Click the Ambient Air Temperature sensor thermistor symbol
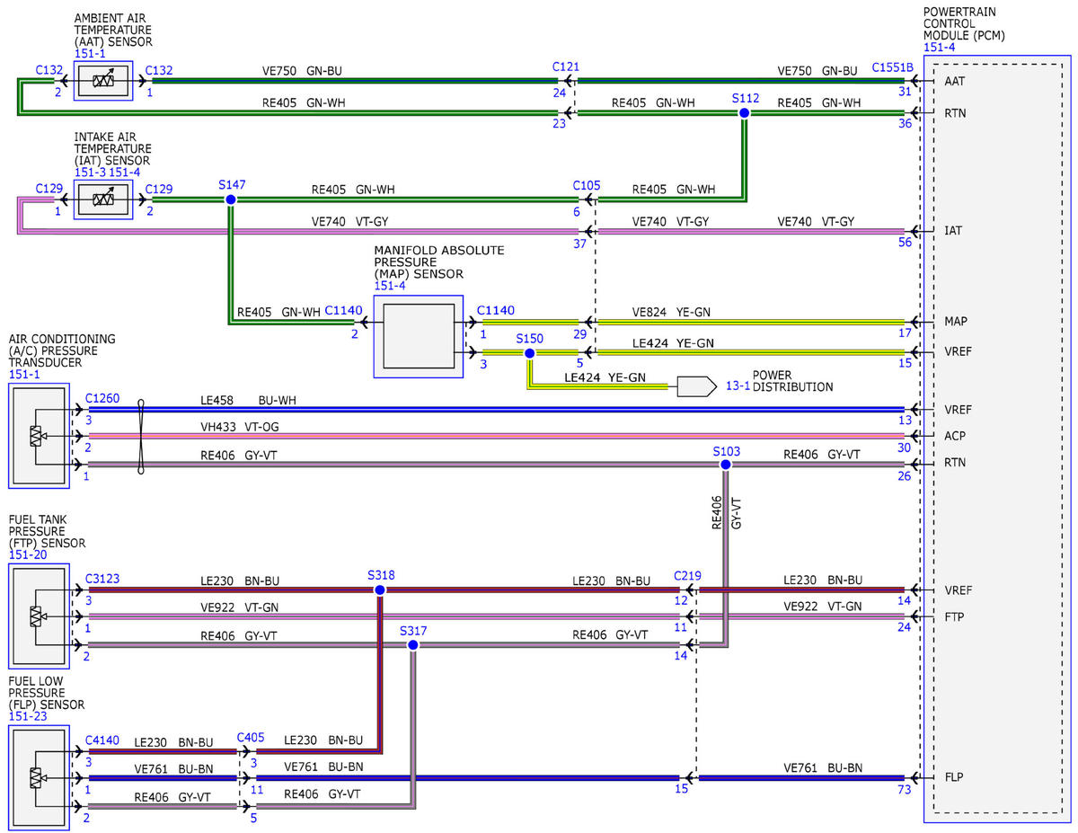 coord(102,81)
